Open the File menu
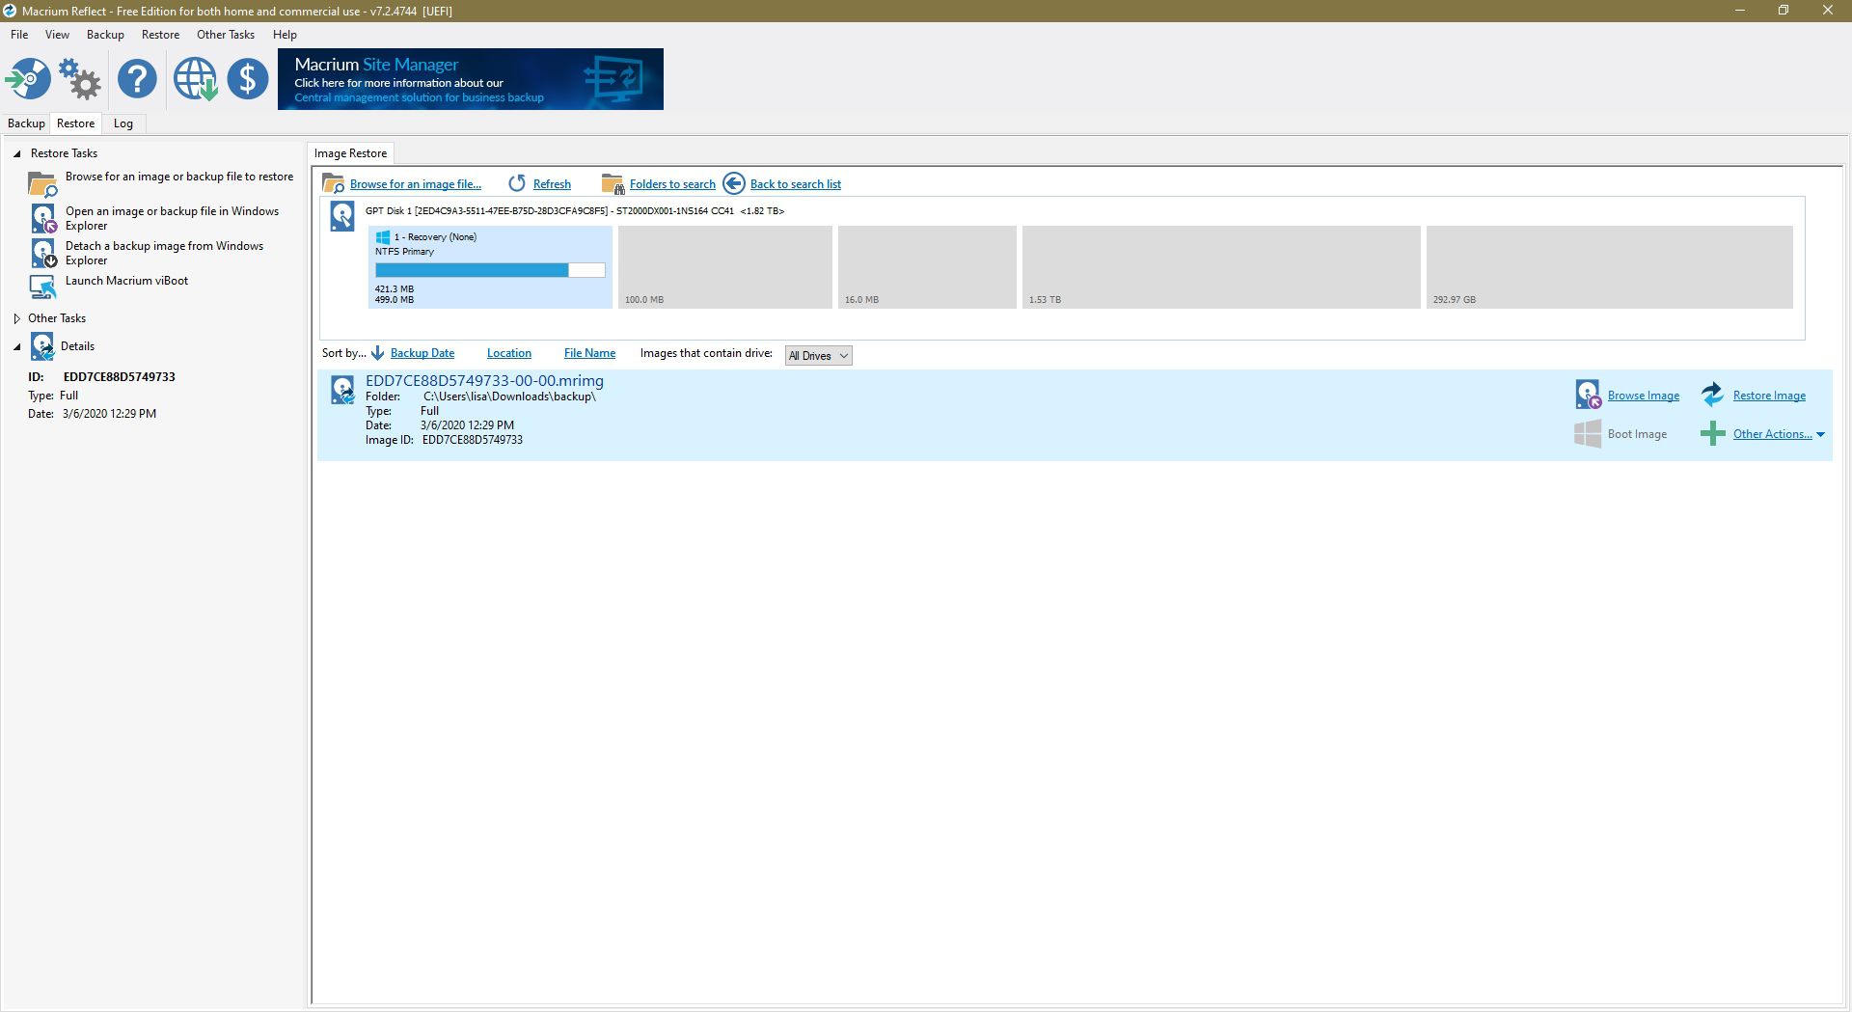 point(19,35)
